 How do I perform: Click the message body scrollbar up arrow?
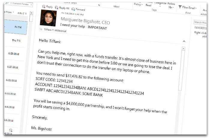(184, 49)
